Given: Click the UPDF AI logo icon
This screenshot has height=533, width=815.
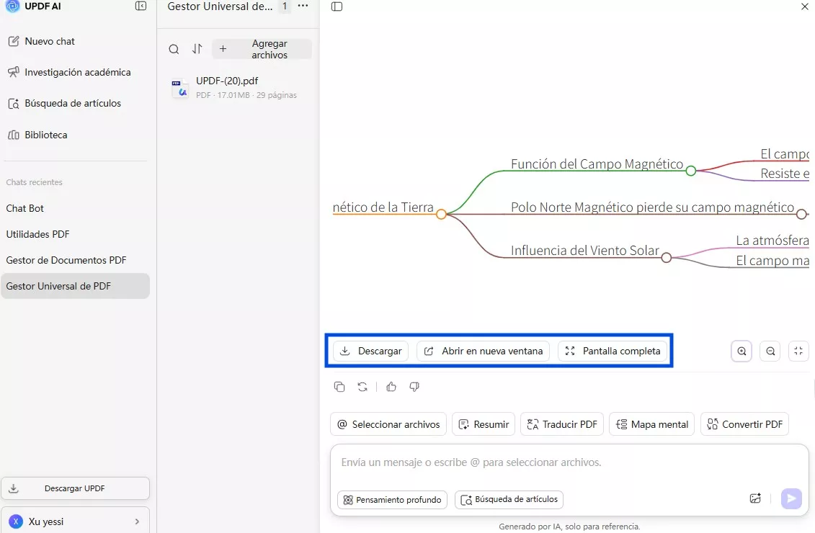Looking at the screenshot, I should pos(12,6).
